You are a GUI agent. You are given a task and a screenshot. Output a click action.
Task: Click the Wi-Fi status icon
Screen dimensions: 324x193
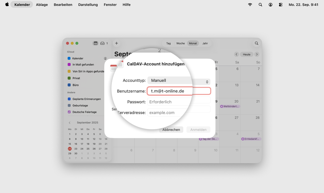pyautogui.click(x=250, y=5)
